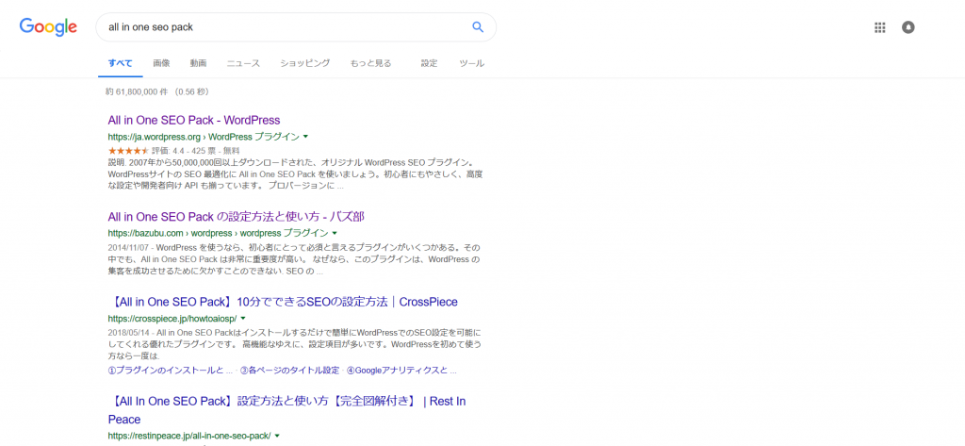Open the 設定 menu
965x446 pixels.
coord(429,63)
